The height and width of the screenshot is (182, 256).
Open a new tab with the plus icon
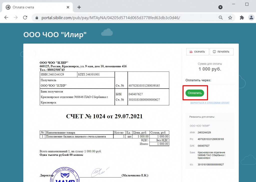click(79, 7)
